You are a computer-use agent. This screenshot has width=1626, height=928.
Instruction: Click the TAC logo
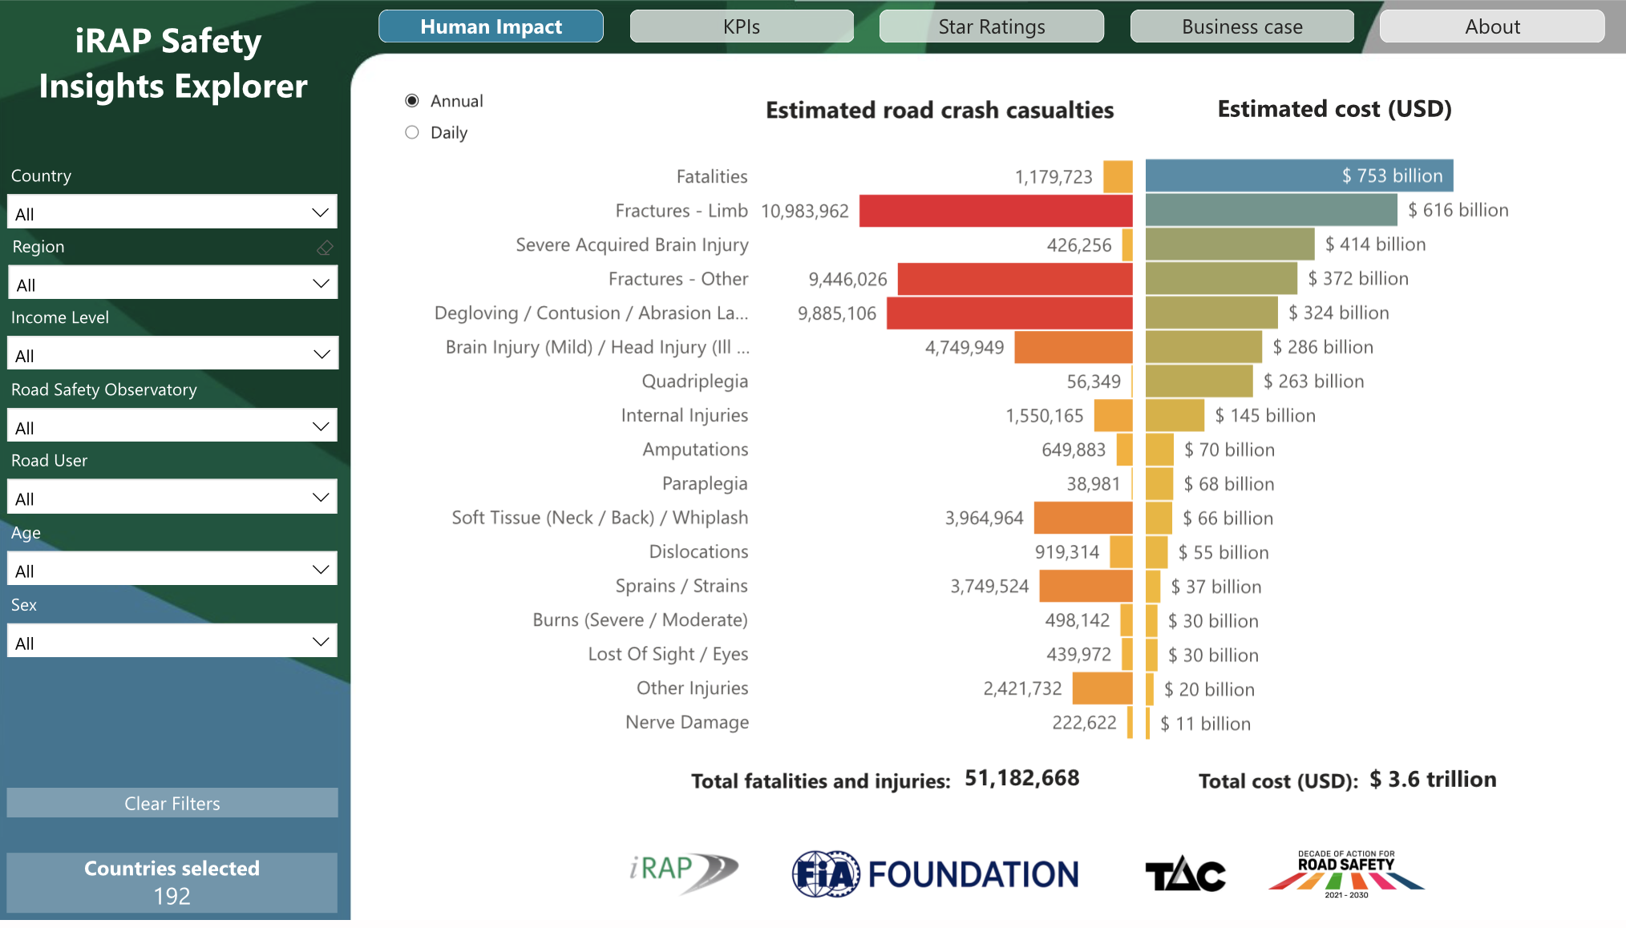coord(1185,874)
